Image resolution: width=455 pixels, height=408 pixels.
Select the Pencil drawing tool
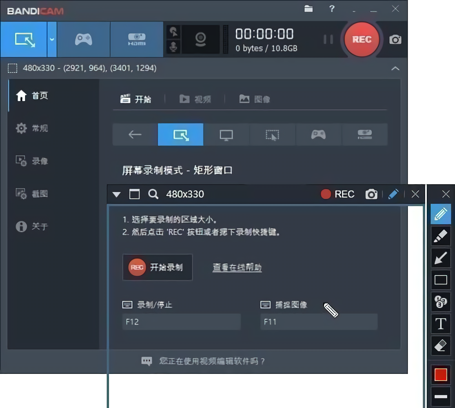(x=440, y=214)
